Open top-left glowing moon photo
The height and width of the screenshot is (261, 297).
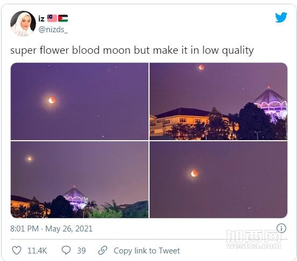click(x=80, y=102)
